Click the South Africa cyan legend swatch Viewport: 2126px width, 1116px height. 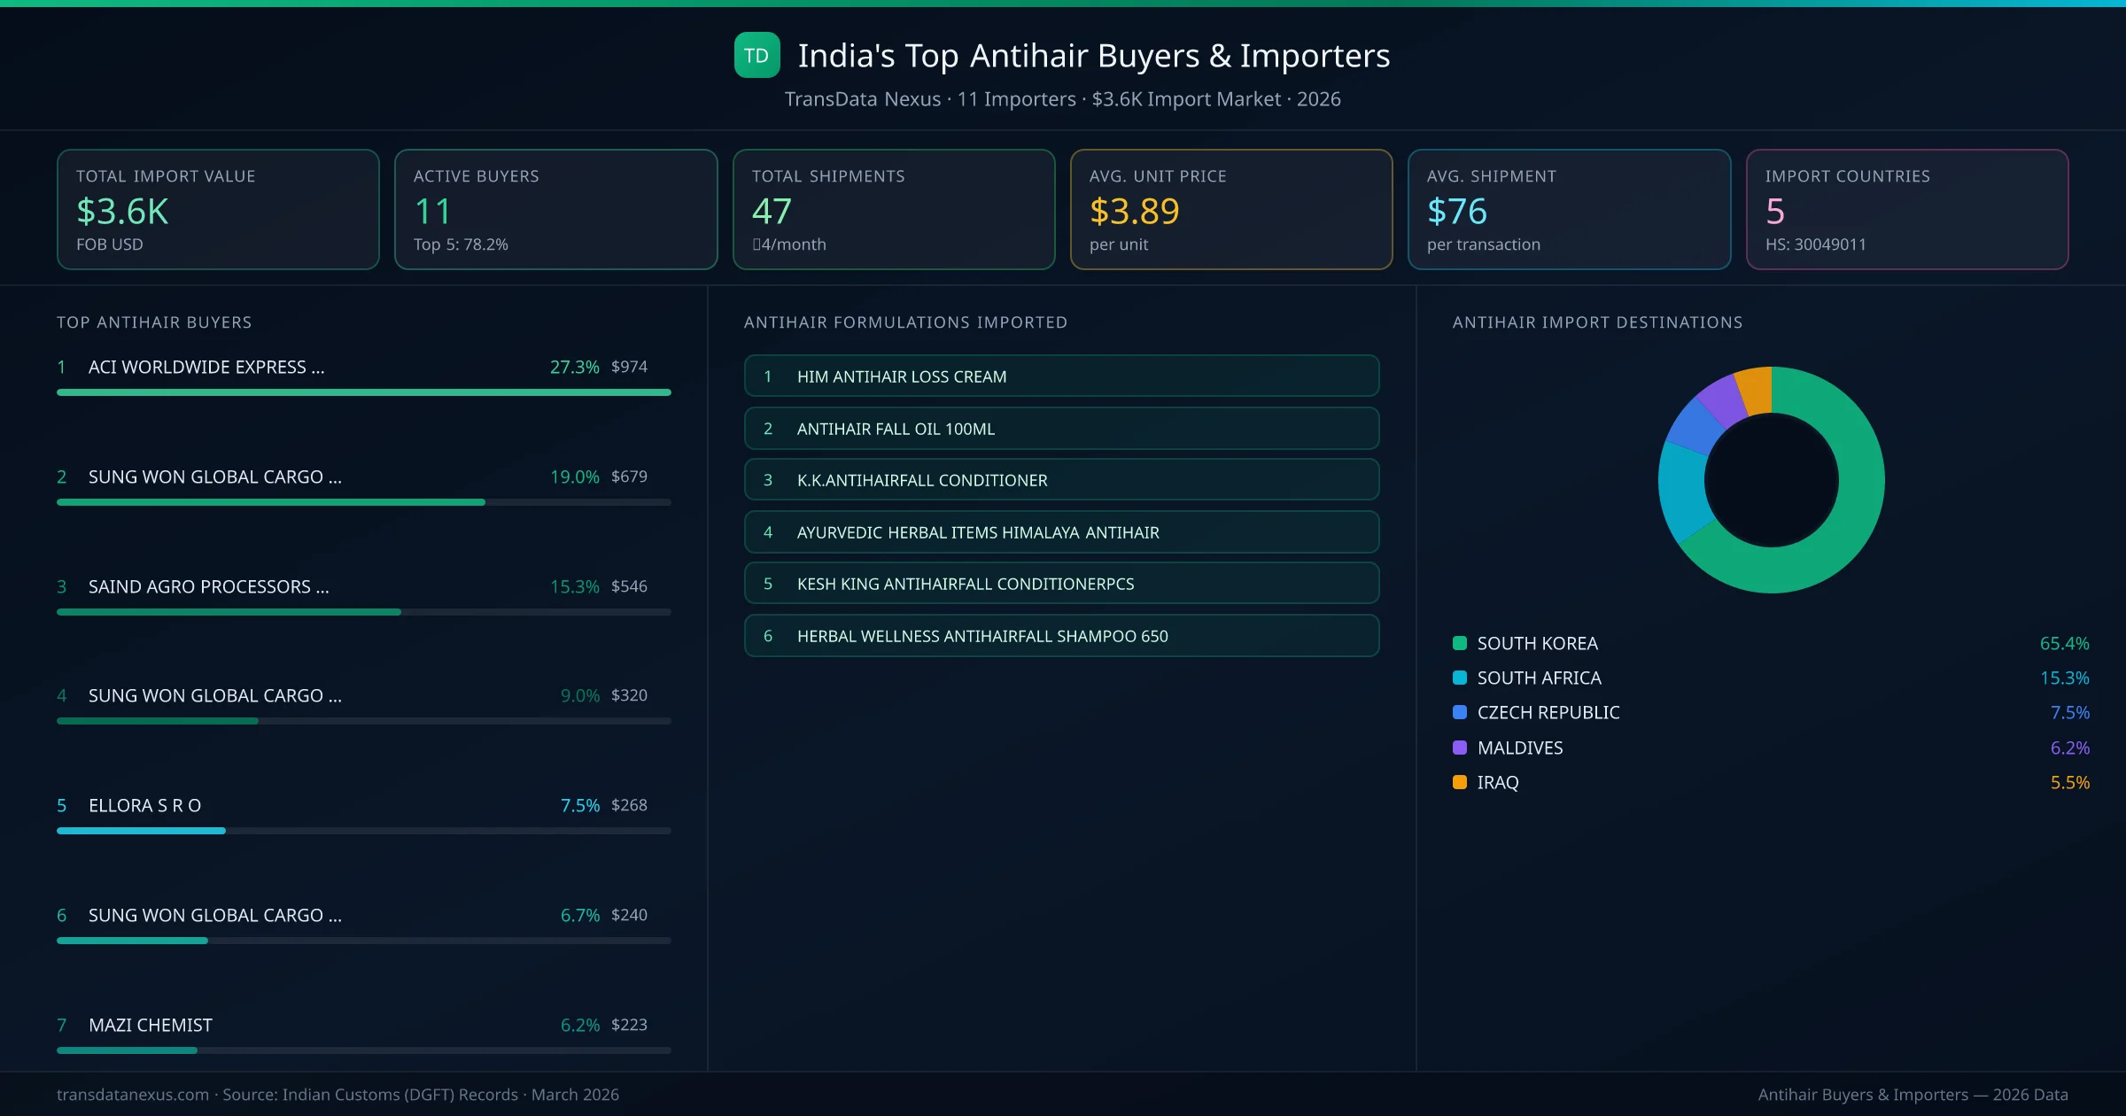[x=1460, y=678]
